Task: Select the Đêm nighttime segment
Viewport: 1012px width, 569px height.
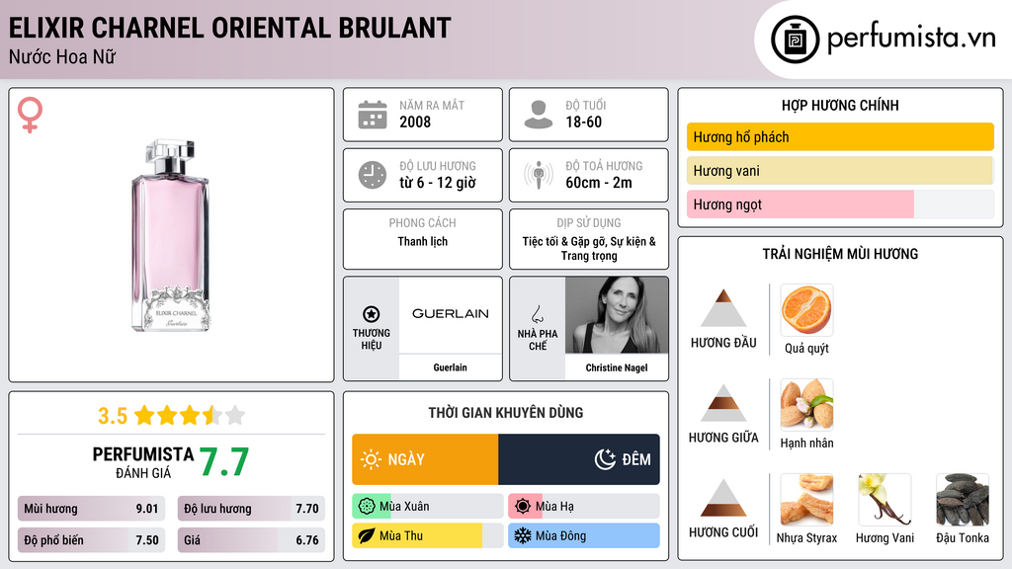Action: click(x=579, y=459)
